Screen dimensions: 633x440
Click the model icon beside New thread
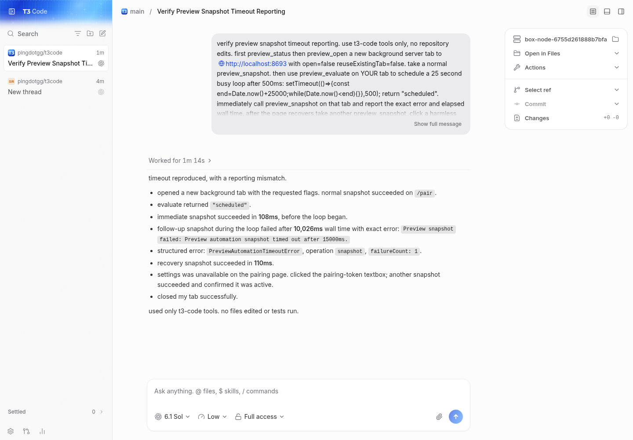tap(101, 92)
